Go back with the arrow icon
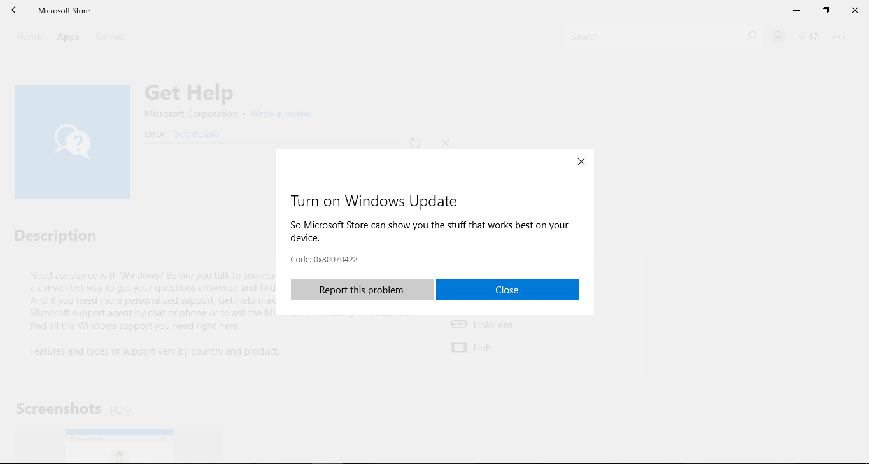This screenshot has width=869, height=464. tap(15, 10)
